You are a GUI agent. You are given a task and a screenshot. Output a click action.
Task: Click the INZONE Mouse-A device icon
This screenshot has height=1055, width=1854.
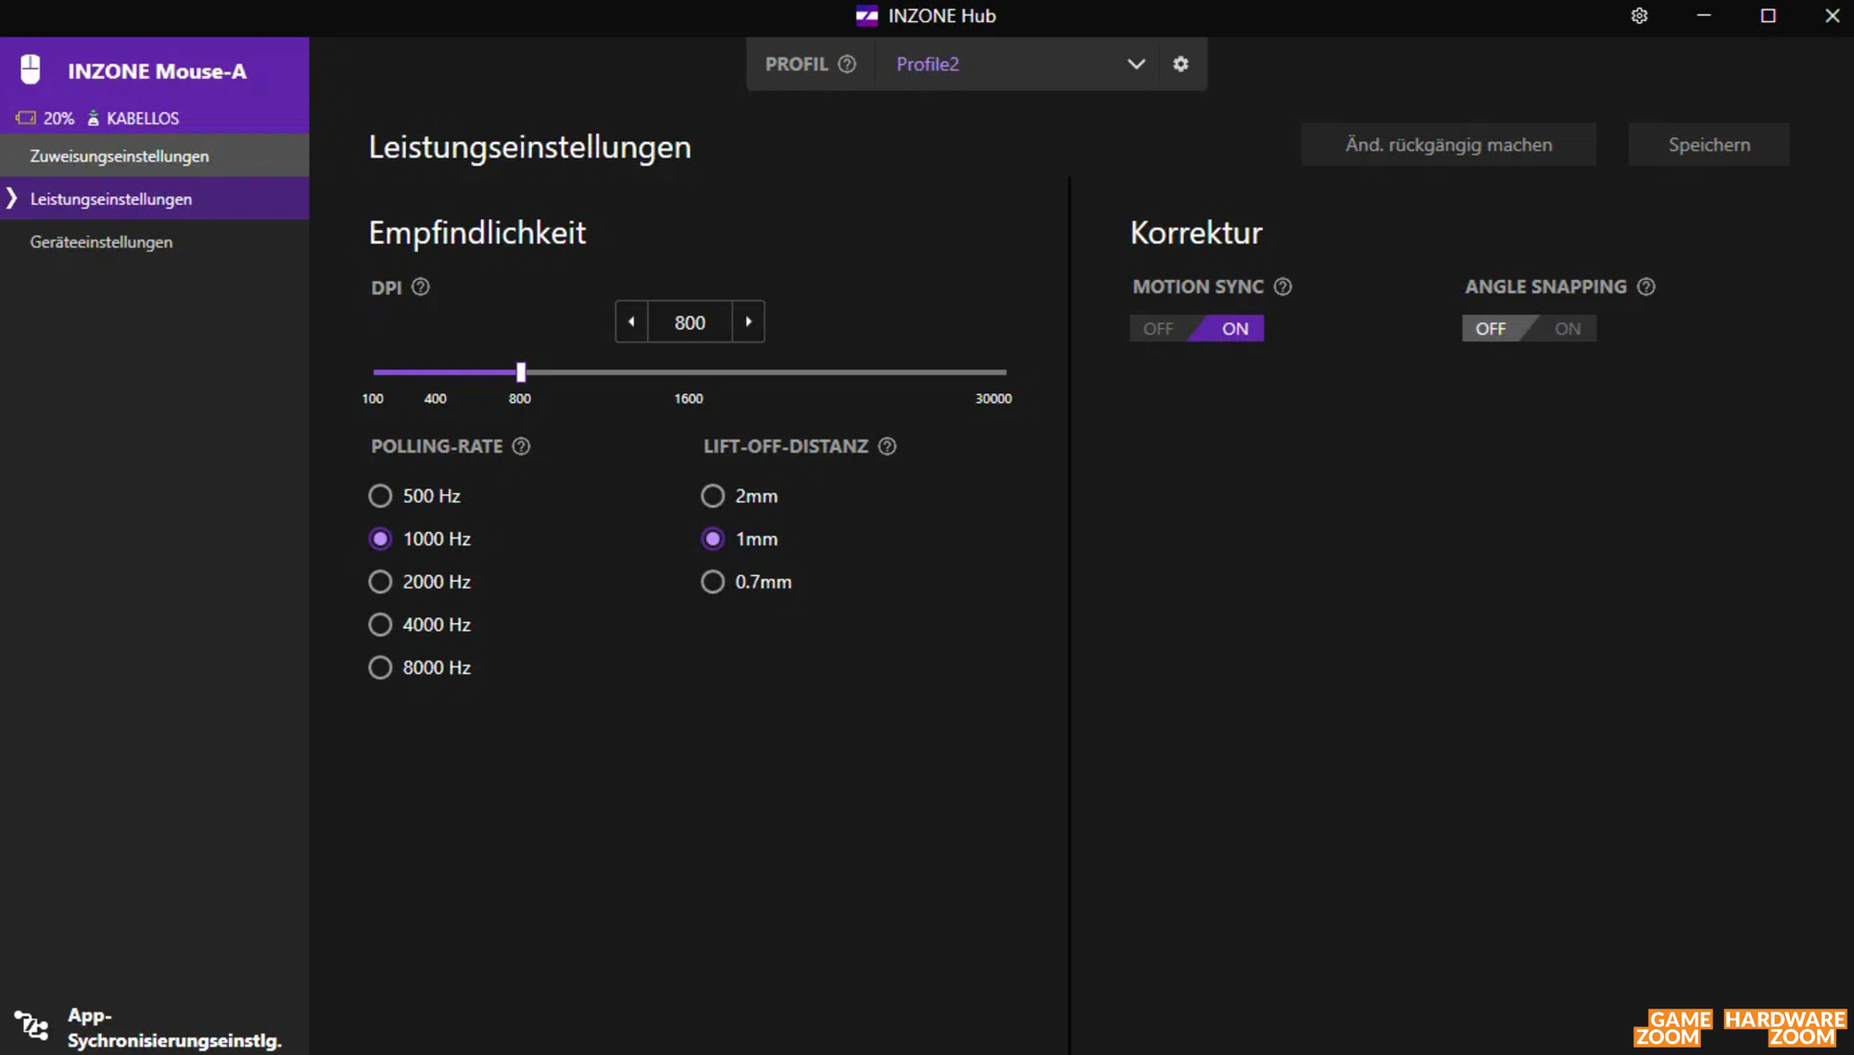point(31,70)
